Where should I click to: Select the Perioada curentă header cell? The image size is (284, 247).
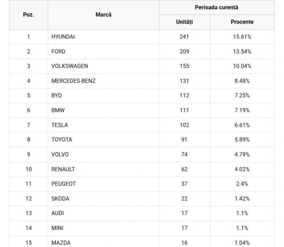[x=216, y=7]
